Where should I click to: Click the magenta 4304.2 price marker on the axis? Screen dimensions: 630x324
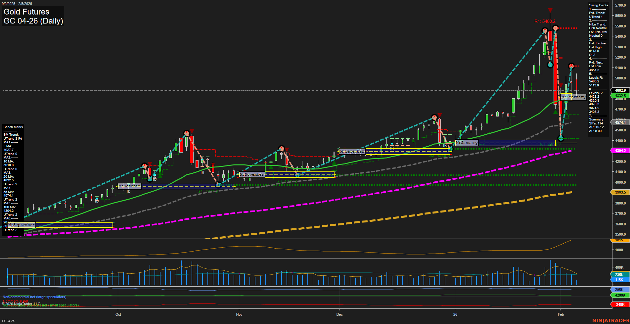[x=619, y=150]
